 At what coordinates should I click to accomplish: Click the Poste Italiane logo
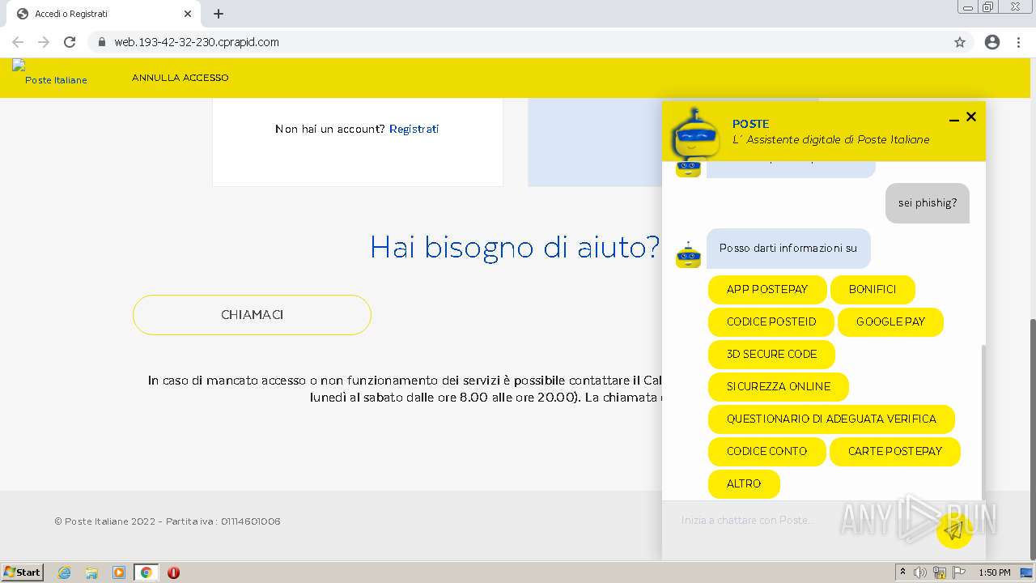pyautogui.click(x=49, y=73)
